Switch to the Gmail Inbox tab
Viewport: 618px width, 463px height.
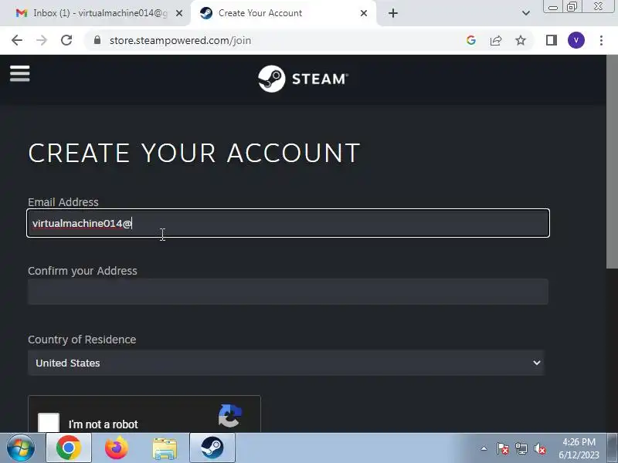pyautogui.click(x=94, y=13)
